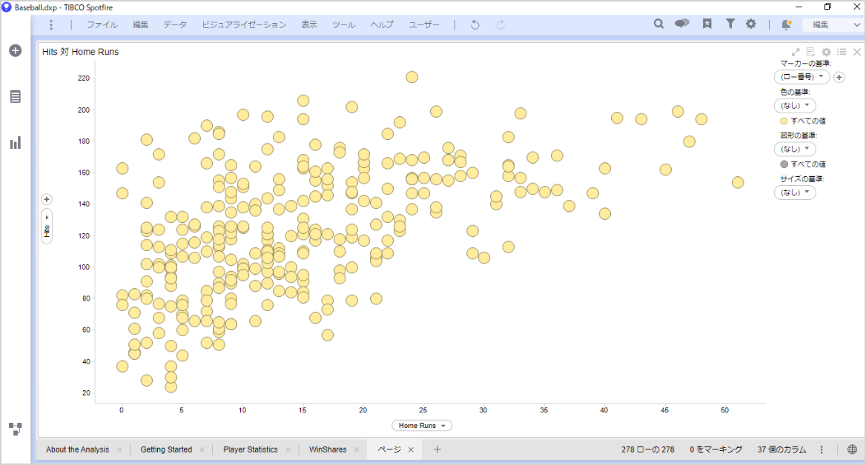This screenshot has width=866, height=465.
Task: Click the plus button above Hits axis
Action: click(x=47, y=199)
